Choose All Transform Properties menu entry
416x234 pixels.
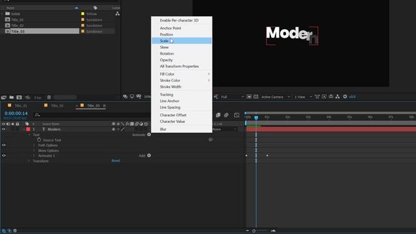point(181,66)
